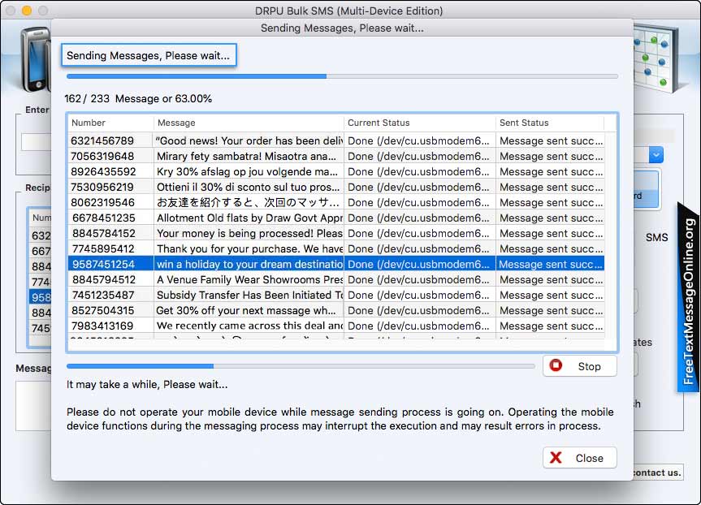
Task: Click the top message sending progress bar
Action: pos(342,76)
